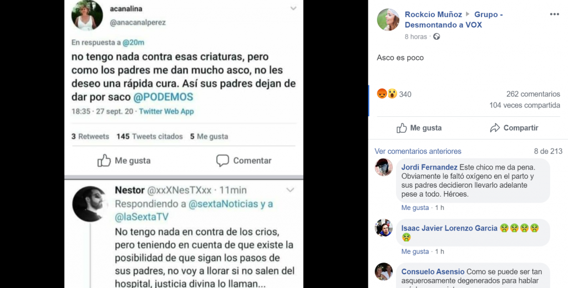Open Rockcio Muñoz profile name link
This screenshot has height=288, width=568.
tap(433, 14)
